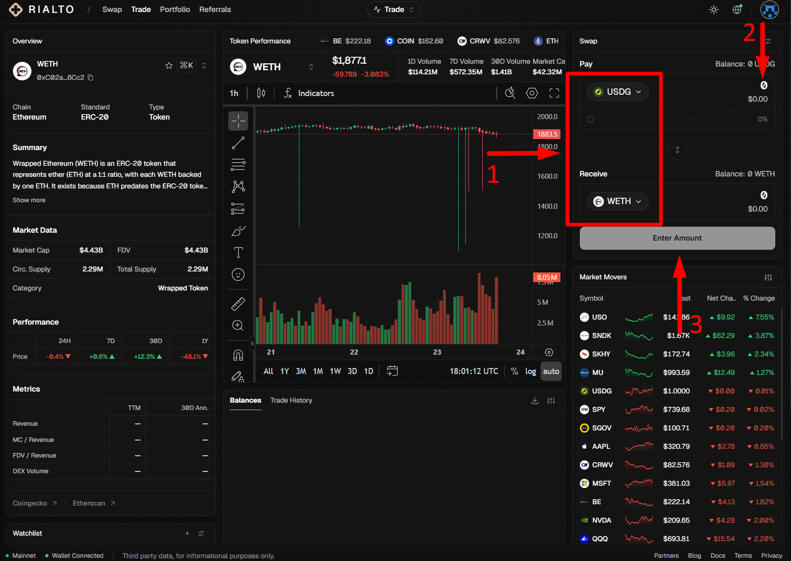Change the candlestick chart style

261,93
